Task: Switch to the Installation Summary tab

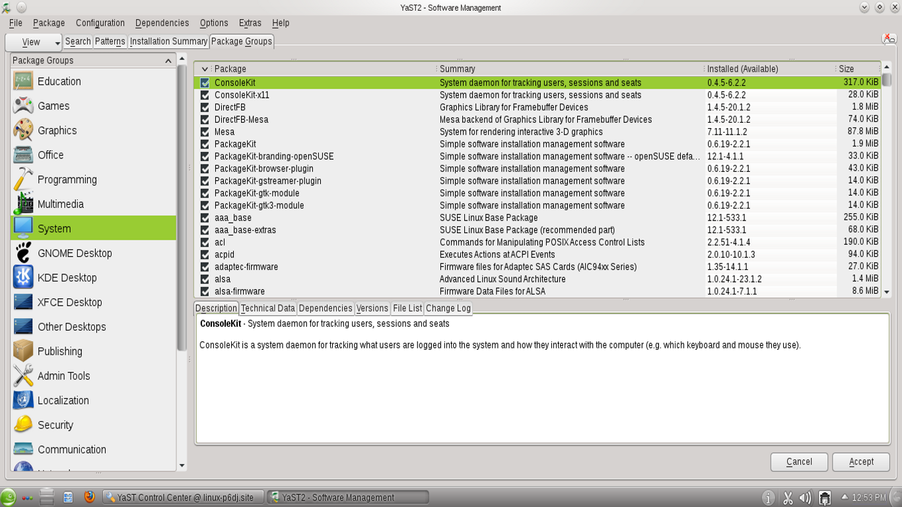Action: (168, 41)
